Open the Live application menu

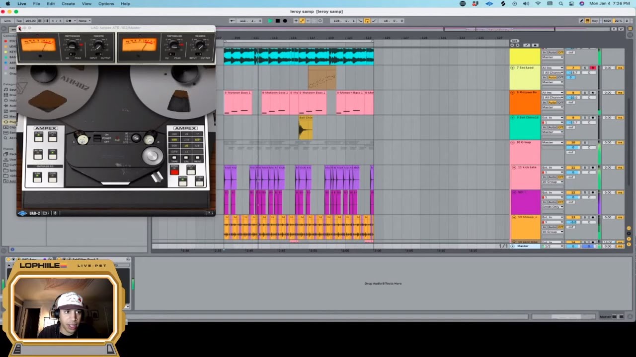[22, 3]
